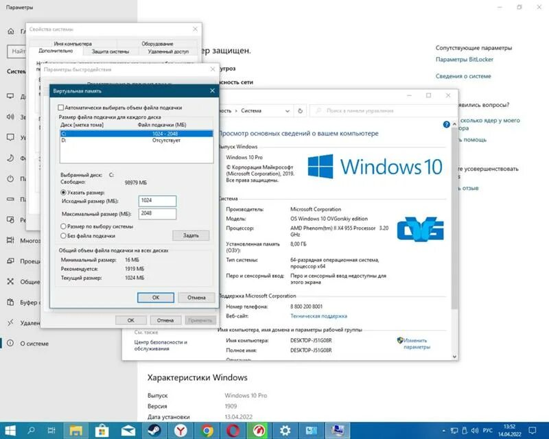Image resolution: width=549 pixels, height=439 pixels.
Task: Select the 'Указать размер' radio button
Action: coord(63,193)
